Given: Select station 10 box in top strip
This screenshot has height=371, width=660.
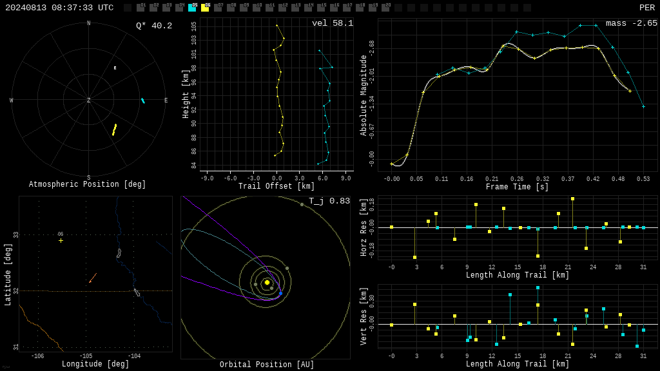Looking at the screenshot, I should point(257,8).
